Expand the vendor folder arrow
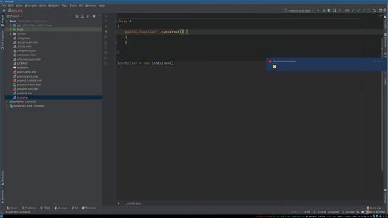This screenshot has width=388, height=218. 11,34
